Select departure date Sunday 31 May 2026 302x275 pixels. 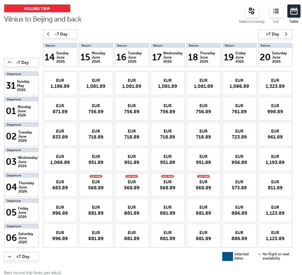pyautogui.click(x=21, y=83)
